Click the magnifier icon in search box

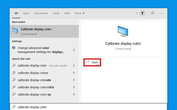(x=14, y=107)
